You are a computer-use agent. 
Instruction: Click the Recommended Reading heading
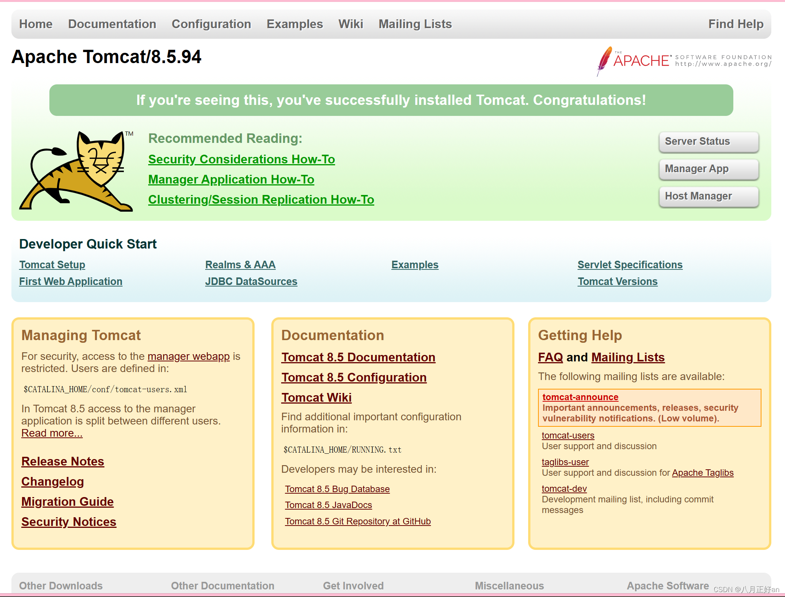click(225, 138)
